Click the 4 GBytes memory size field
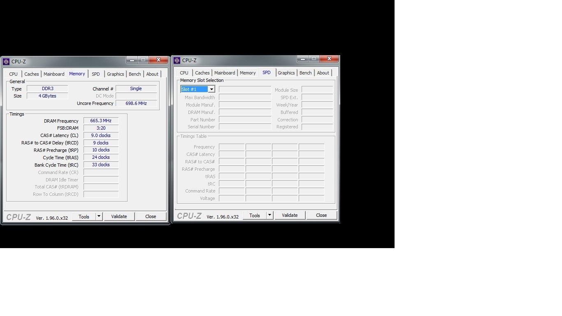The image size is (562, 316). 47,96
